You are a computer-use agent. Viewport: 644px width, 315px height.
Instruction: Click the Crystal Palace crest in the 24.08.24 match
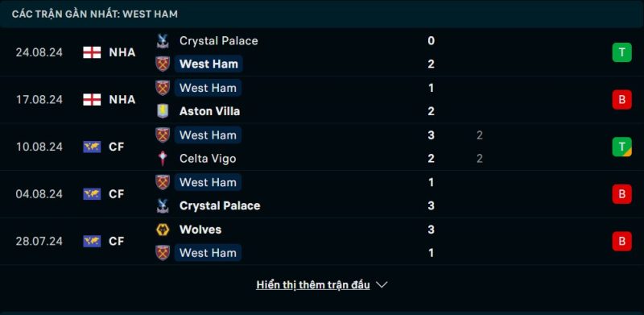(x=163, y=41)
